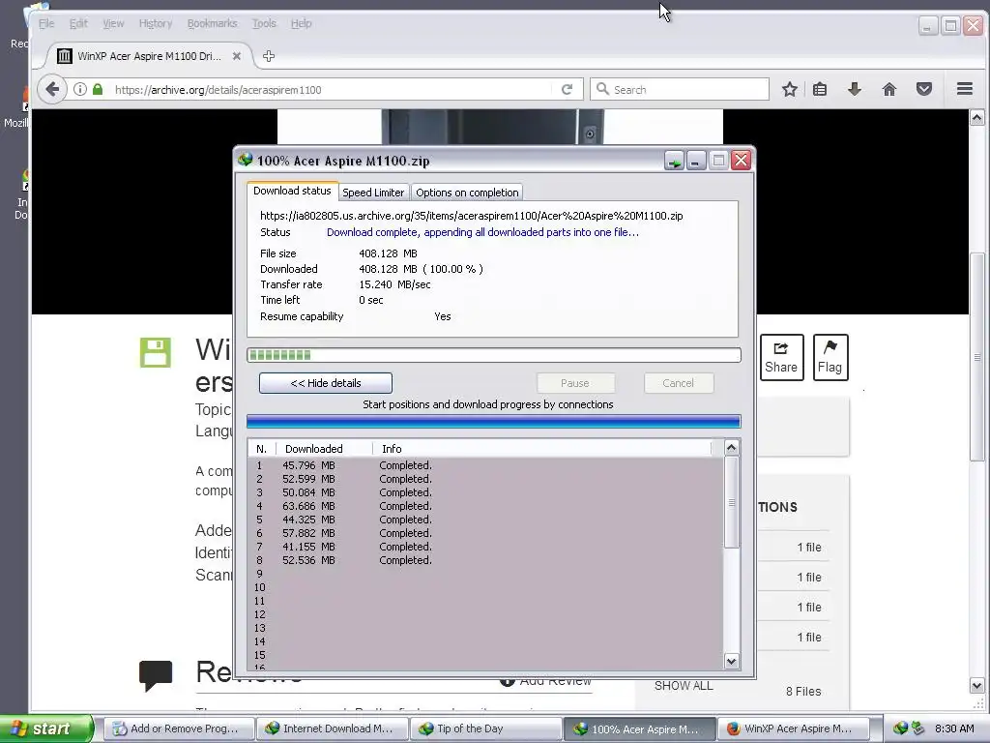Image resolution: width=990 pixels, height=743 pixels.
Task: Minimize download dialog to tray icon
Action: tap(674, 161)
